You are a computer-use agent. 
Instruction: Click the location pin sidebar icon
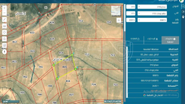pos(183,17)
